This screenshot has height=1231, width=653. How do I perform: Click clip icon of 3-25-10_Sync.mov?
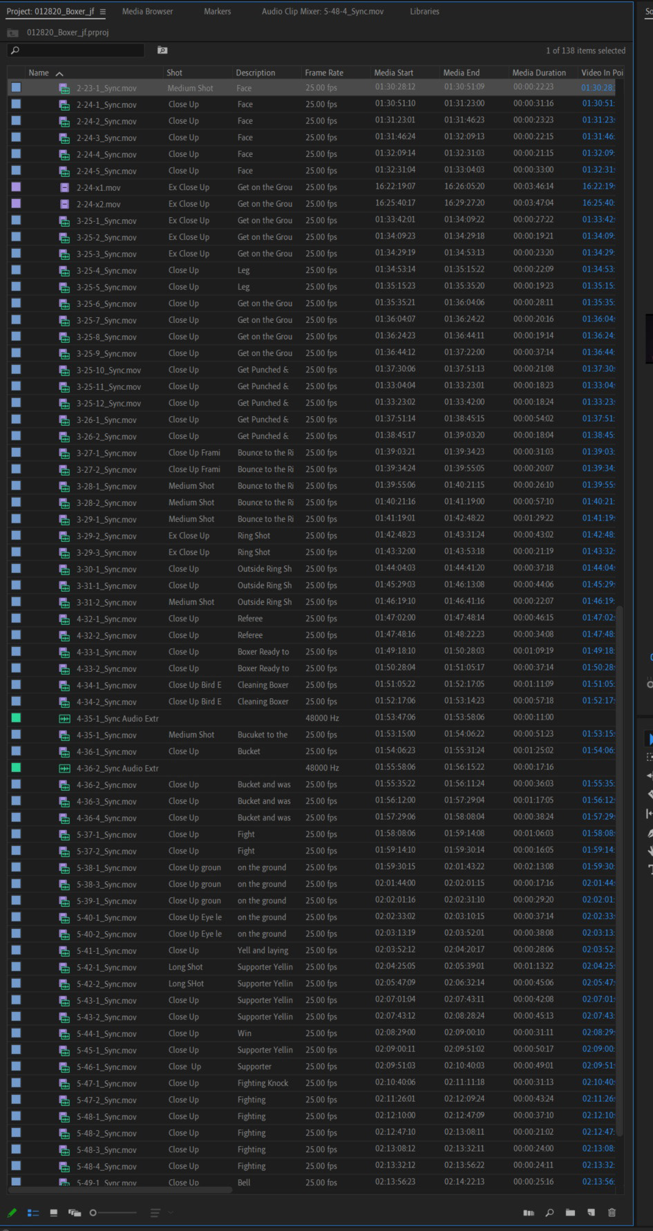(64, 370)
